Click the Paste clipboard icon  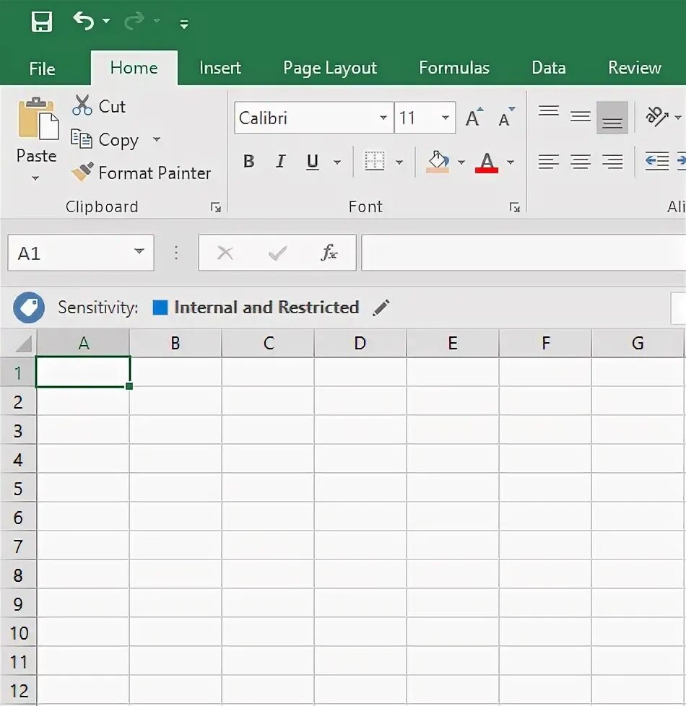[38, 118]
